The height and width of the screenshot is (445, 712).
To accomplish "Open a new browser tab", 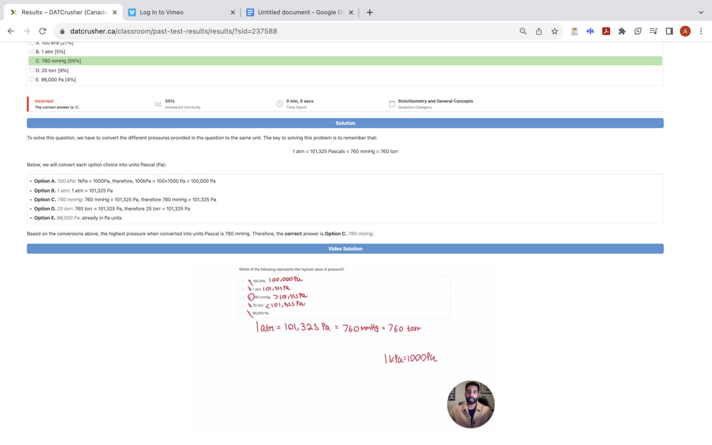I will click(x=370, y=12).
